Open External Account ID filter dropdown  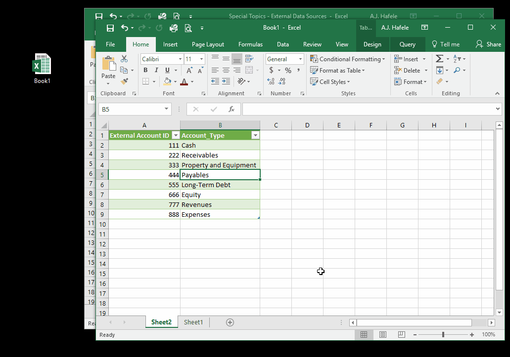176,135
